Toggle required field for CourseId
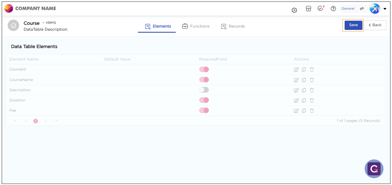Screen dimensions: 392x185 pos(204,69)
